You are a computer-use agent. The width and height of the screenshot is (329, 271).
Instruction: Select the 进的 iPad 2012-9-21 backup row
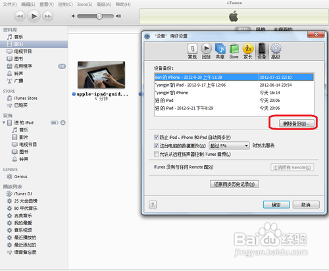coord(234,108)
